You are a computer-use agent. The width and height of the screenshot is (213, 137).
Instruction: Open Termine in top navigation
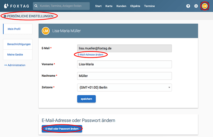pyautogui.click(x=149, y=6)
